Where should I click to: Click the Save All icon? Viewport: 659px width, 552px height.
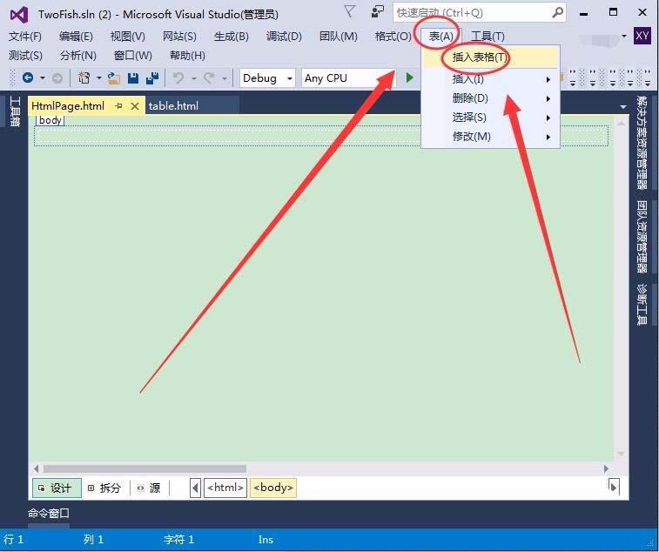click(152, 77)
